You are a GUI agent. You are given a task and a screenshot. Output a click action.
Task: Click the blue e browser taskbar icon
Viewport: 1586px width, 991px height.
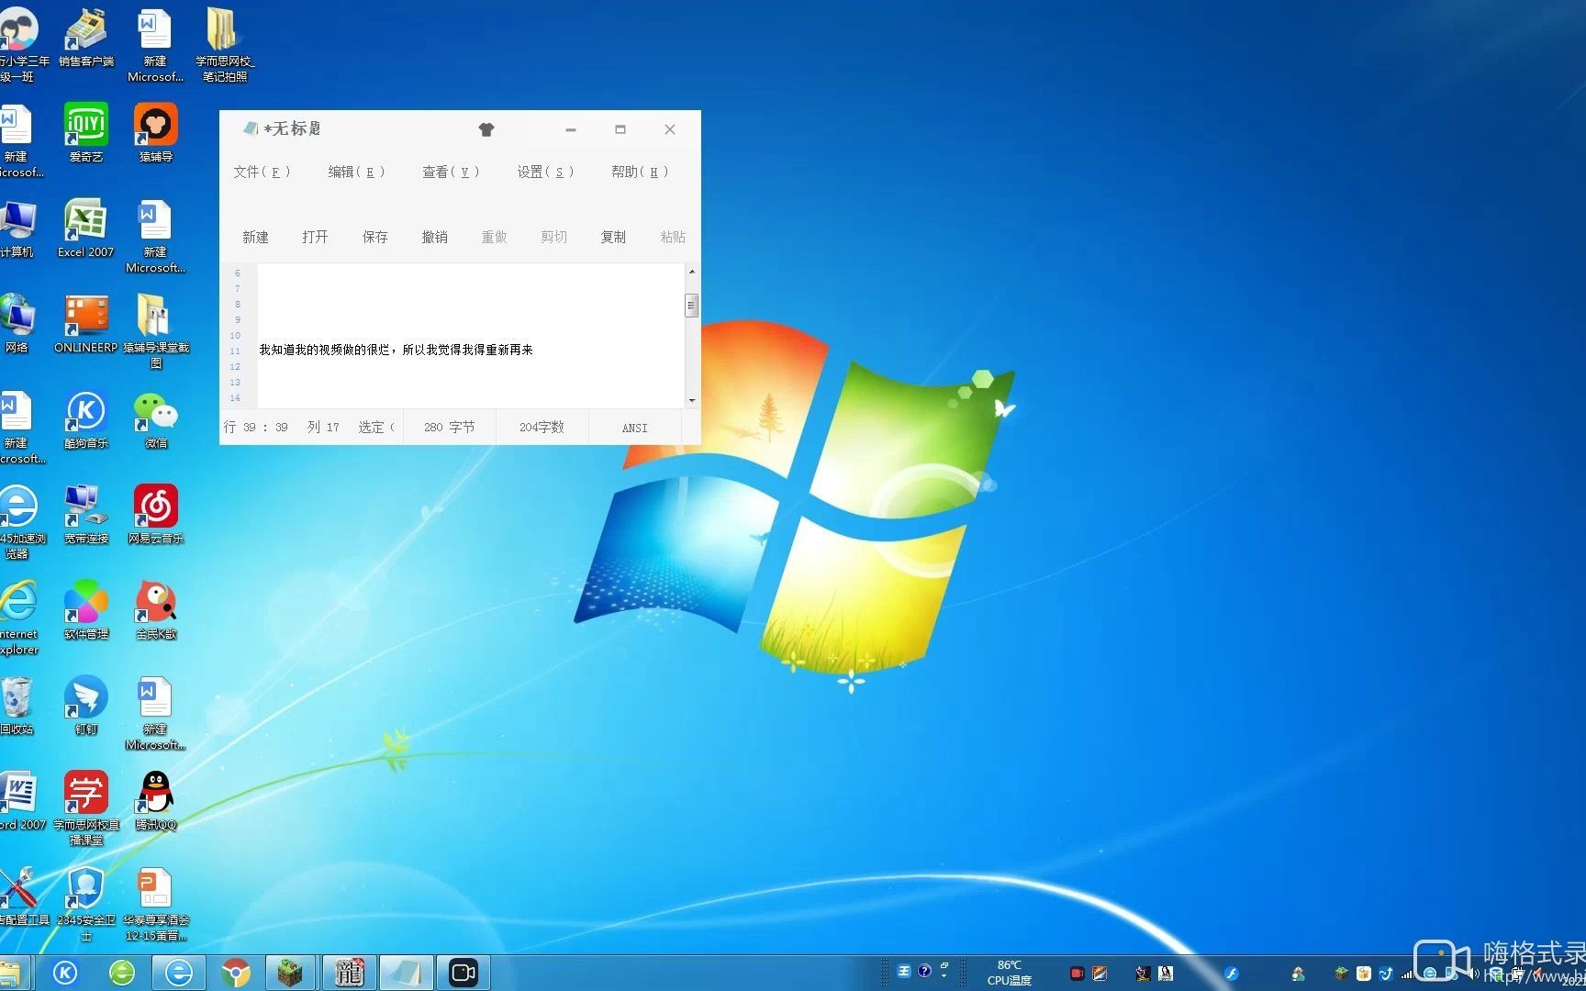179,973
